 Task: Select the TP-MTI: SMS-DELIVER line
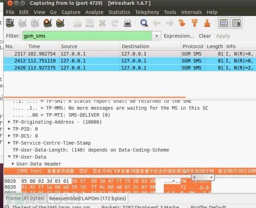(x=62, y=115)
